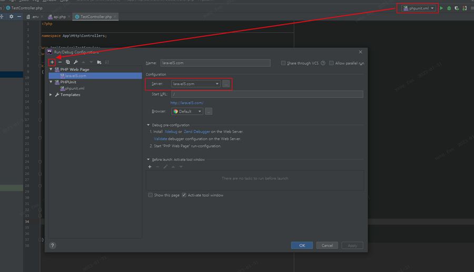Add a new run configuration with plus icon
The image size is (474, 272).
pyautogui.click(x=52, y=62)
